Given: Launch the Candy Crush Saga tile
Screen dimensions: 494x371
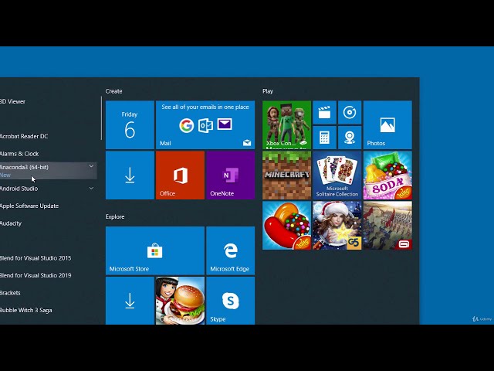Looking at the screenshot, I should (x=286, y=226).
